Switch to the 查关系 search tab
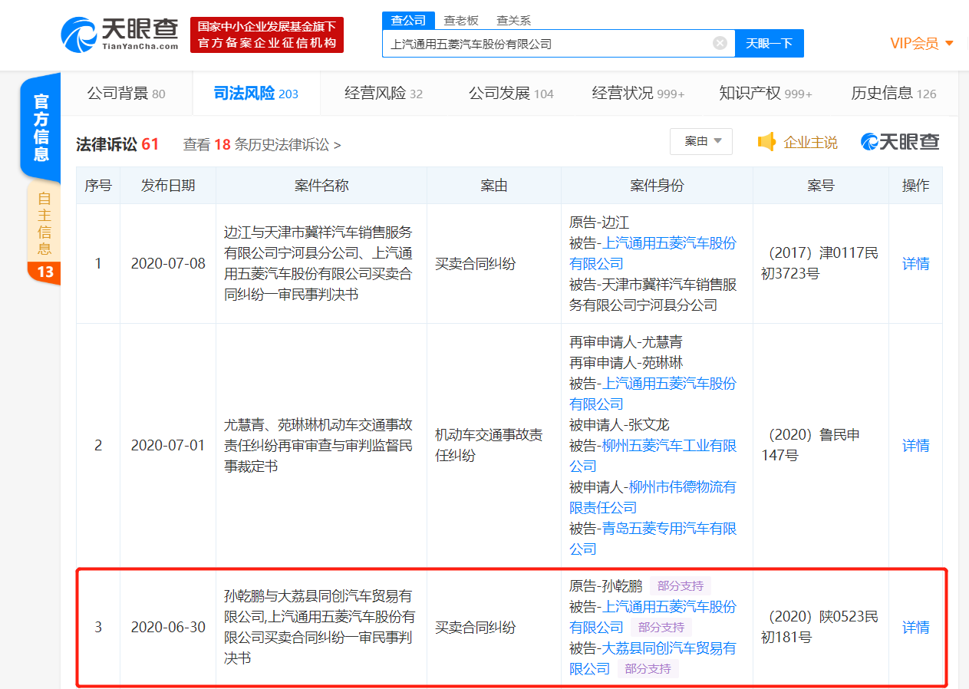The width and height of the screenshot is (969, 689). (x=513, y=21)
